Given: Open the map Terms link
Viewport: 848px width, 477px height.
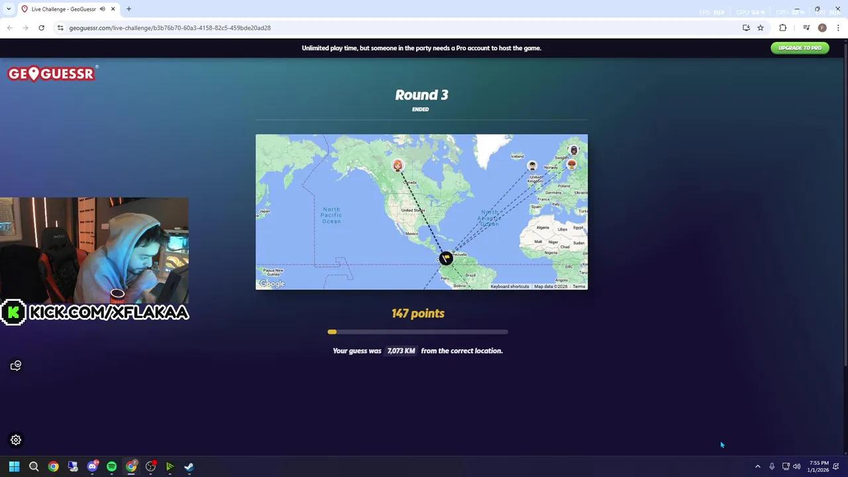Looking at the screenshot, I should [579, 286].
